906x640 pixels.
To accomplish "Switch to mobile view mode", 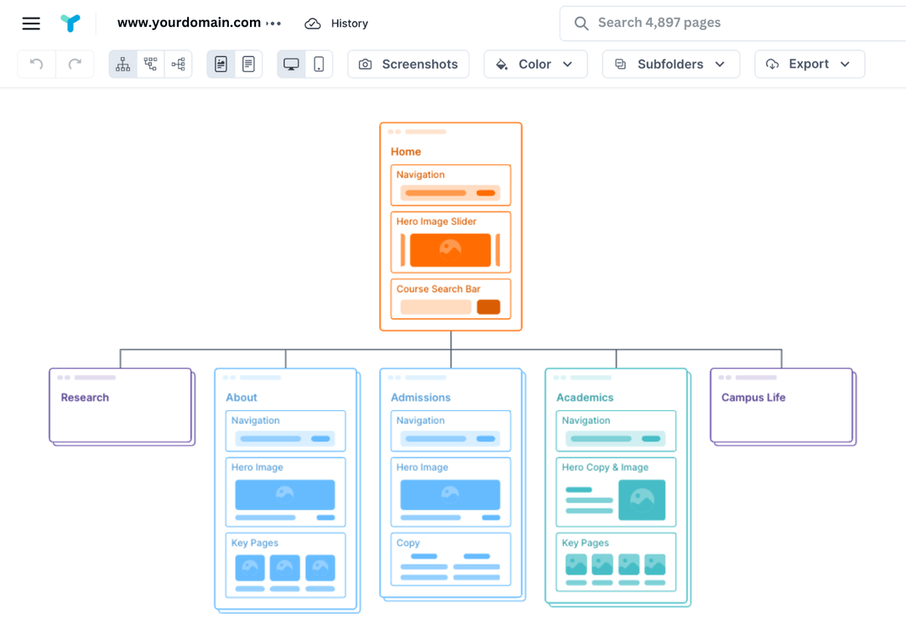I will pos(318,64).
